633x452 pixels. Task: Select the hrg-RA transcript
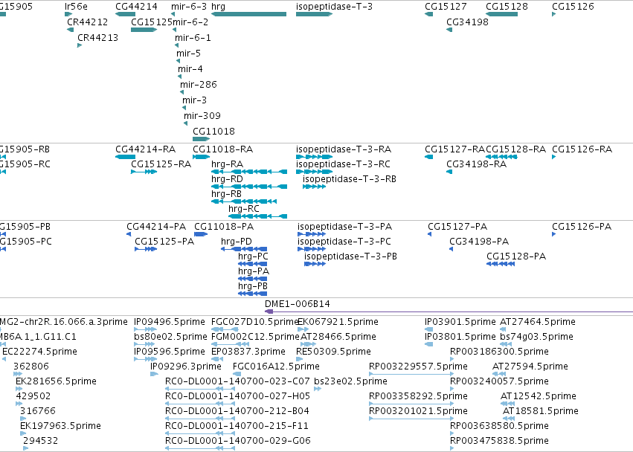[x=249, y=172]
